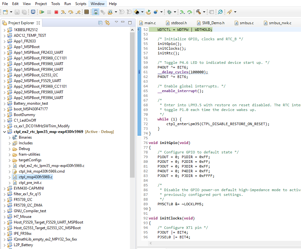The height and width of the screenshot is (249, 301).
Task: Resume program execution with green play icon
Action: pyautogui.click(x=42, y=12)
